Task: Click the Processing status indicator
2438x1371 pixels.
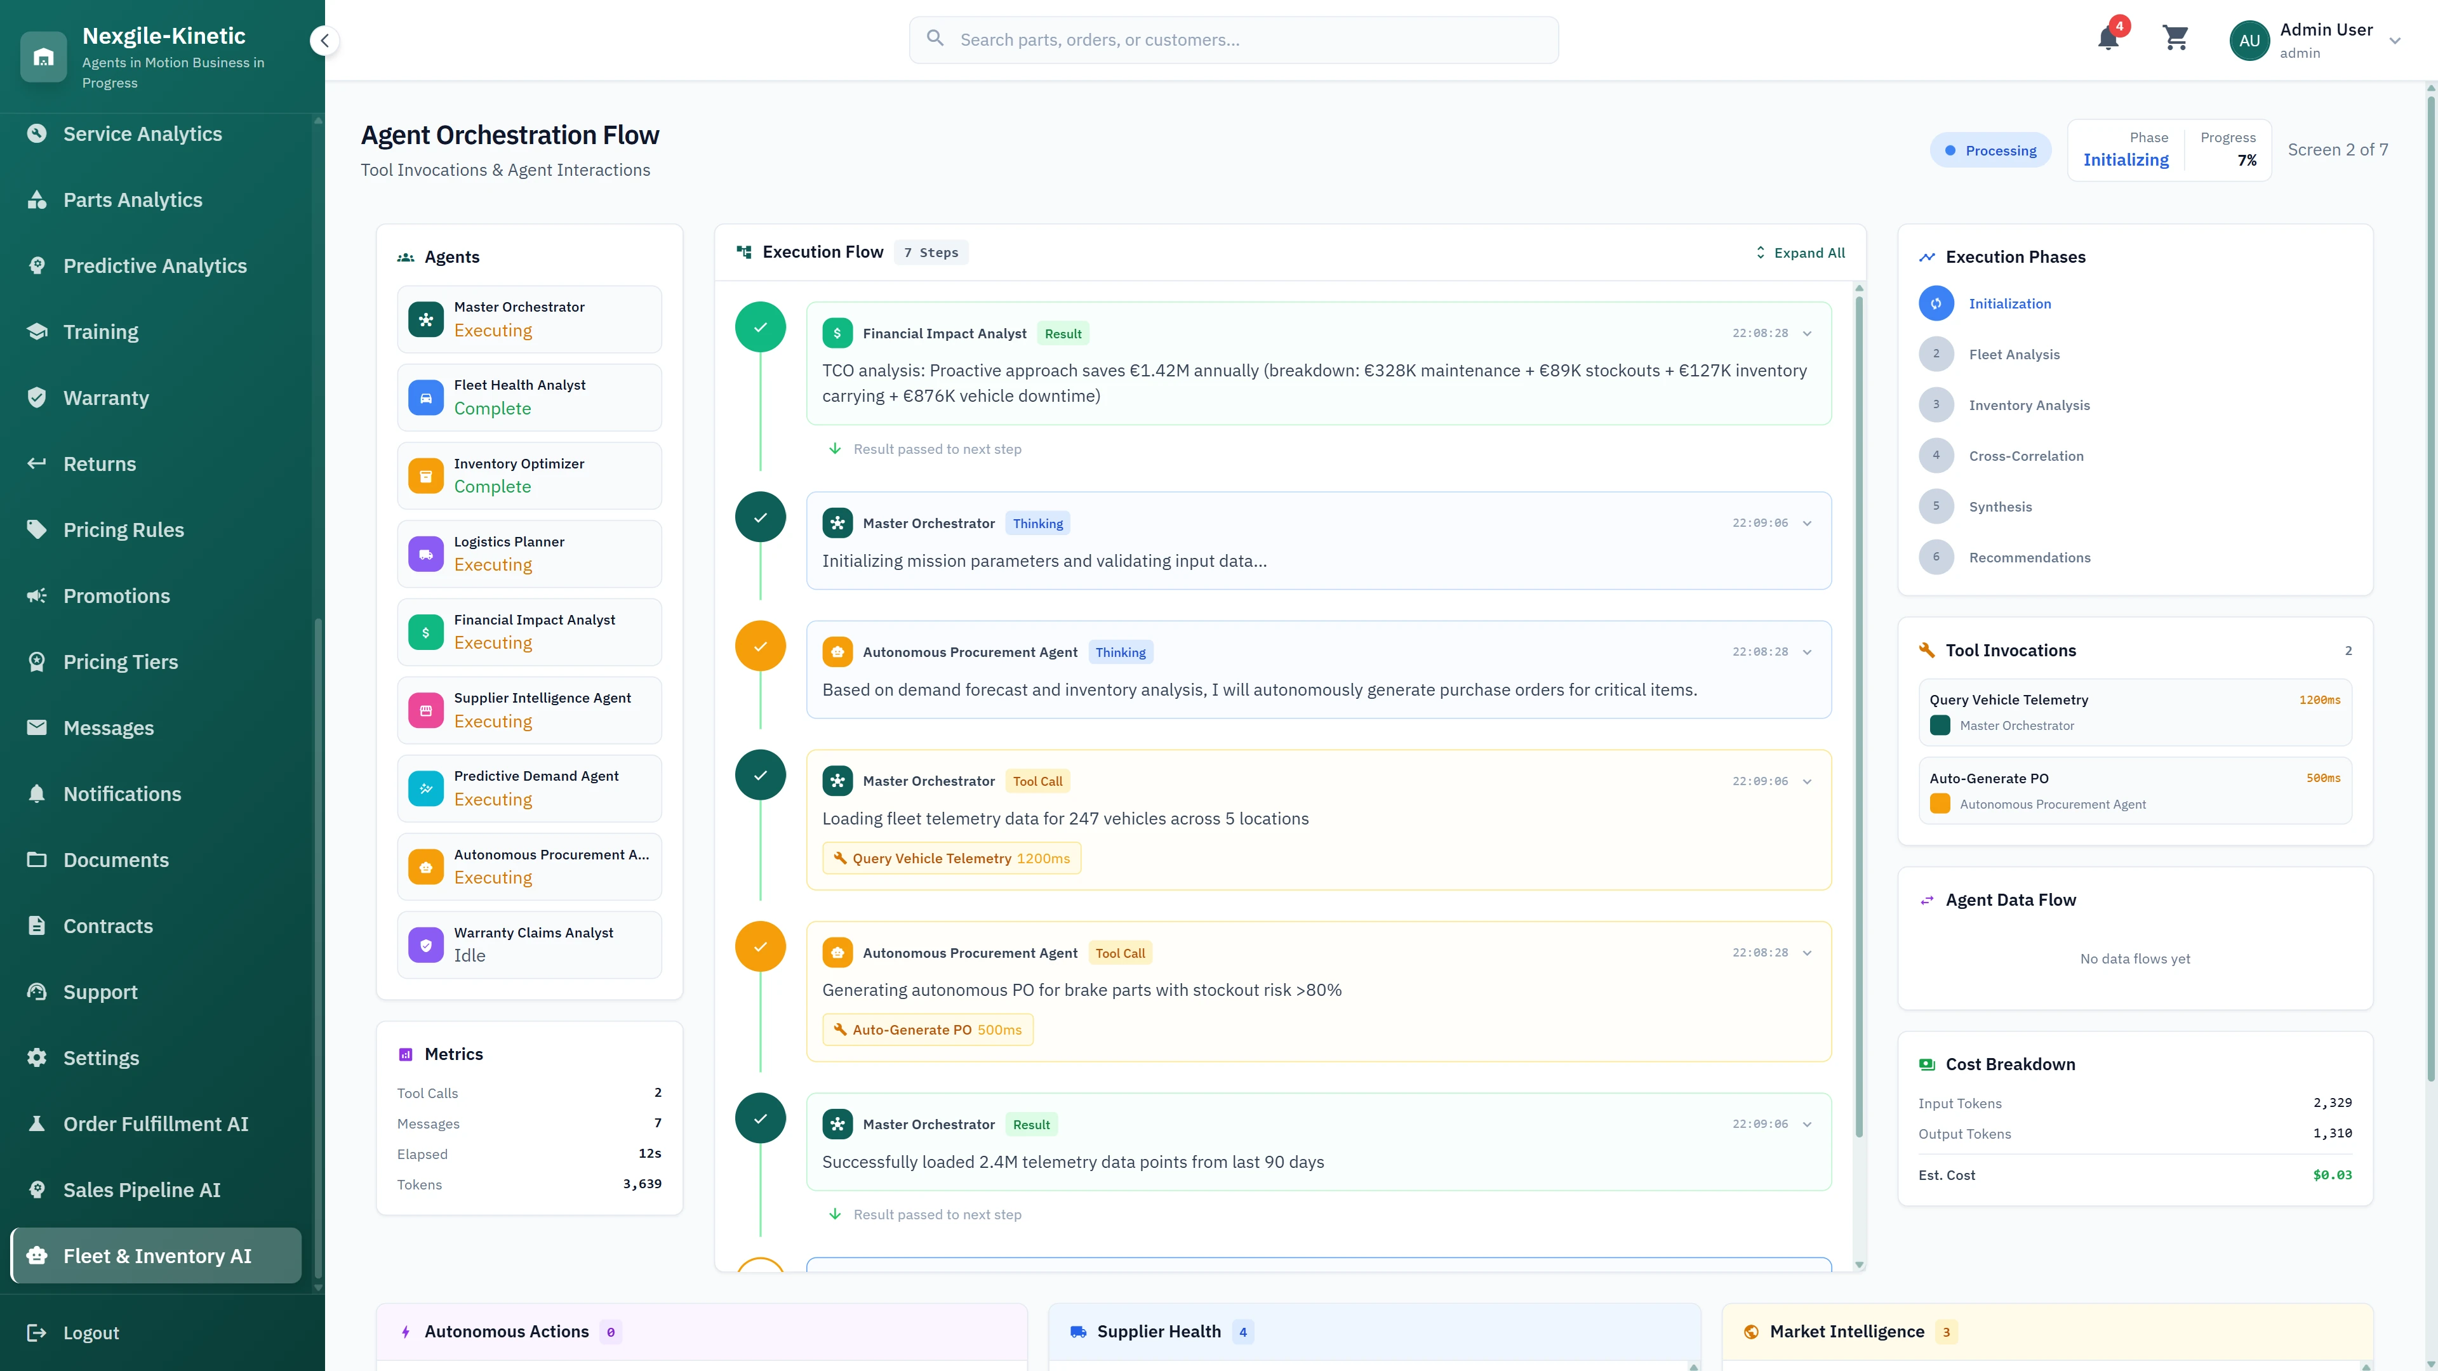Action: (x=1990, y=150)
